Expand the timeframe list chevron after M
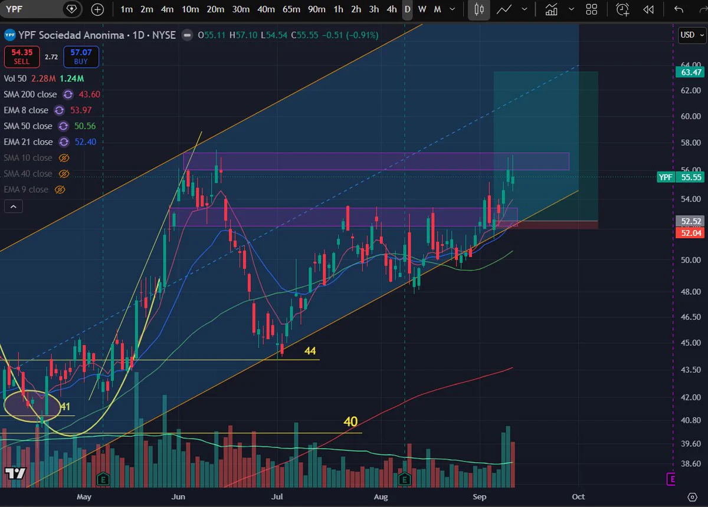The height and width of the screenshot is (507, 708). coord(452,9)
